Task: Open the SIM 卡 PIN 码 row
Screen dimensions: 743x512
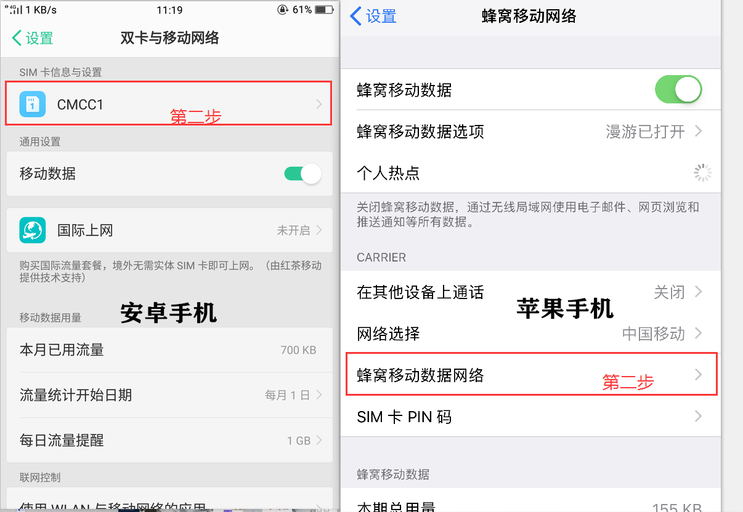Action: (x=530, y=417)
